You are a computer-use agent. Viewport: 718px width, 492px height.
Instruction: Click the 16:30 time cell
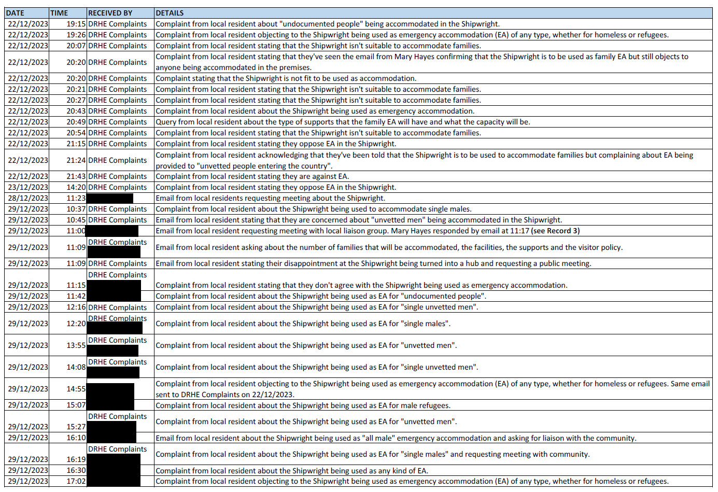point(67,470)
